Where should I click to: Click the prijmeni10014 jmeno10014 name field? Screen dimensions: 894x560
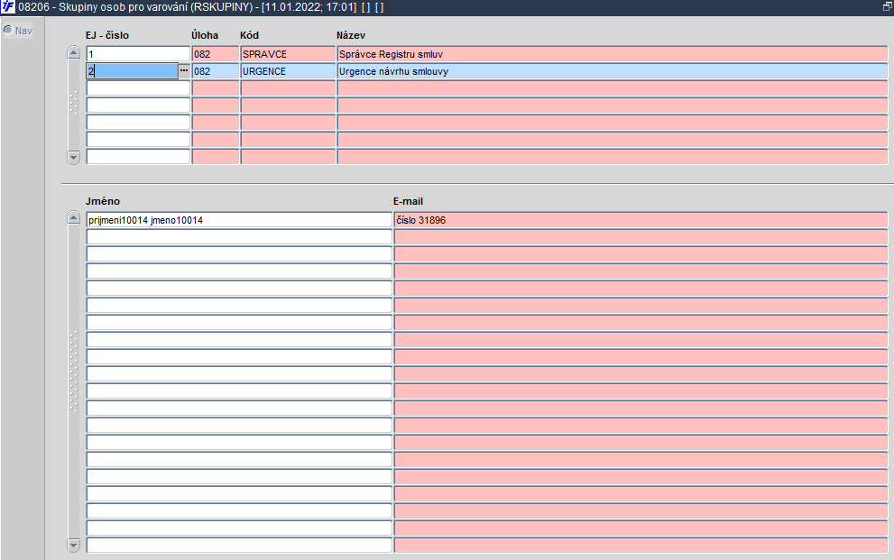(239, 220)
